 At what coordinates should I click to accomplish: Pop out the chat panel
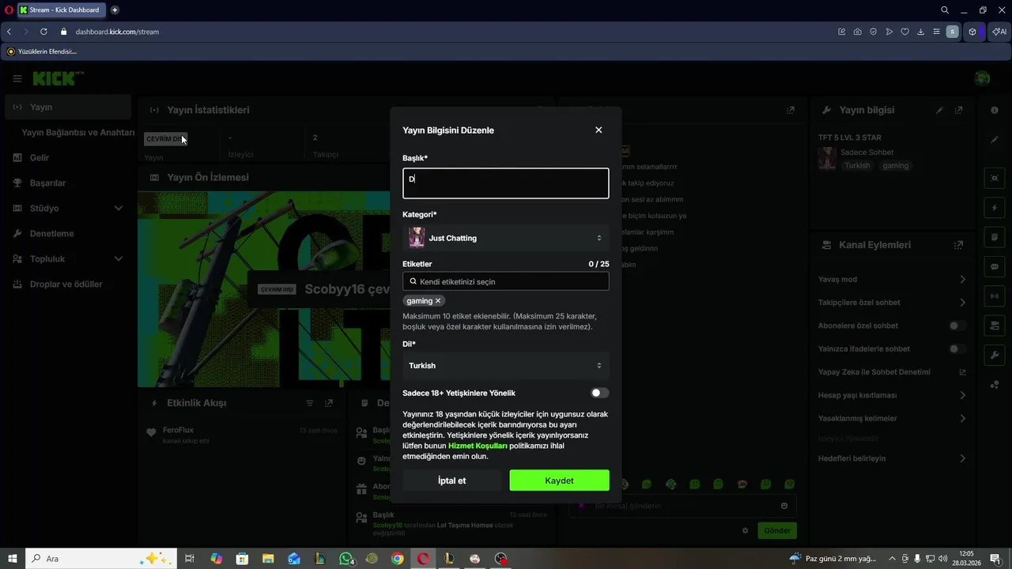[791, 110]
